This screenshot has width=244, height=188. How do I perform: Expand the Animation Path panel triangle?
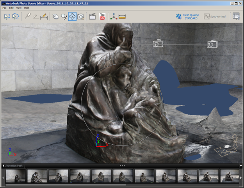tap(3, 166)
